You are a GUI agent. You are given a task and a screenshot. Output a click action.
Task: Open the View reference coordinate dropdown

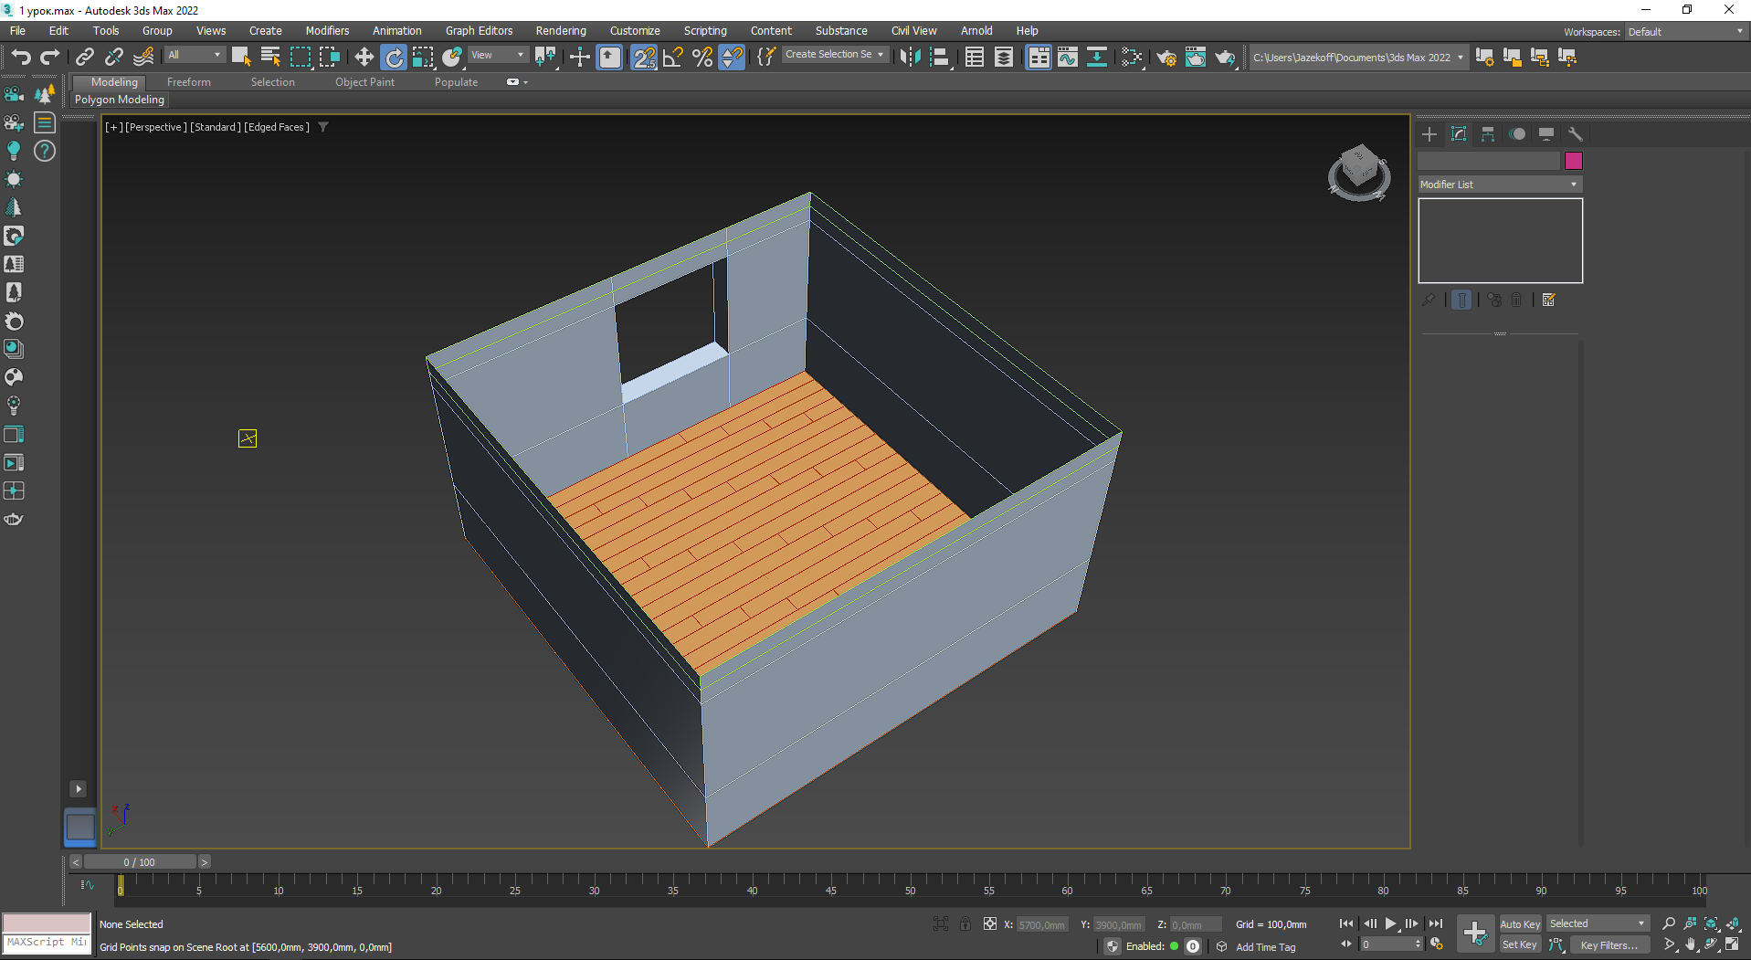[x=498, y=56]
